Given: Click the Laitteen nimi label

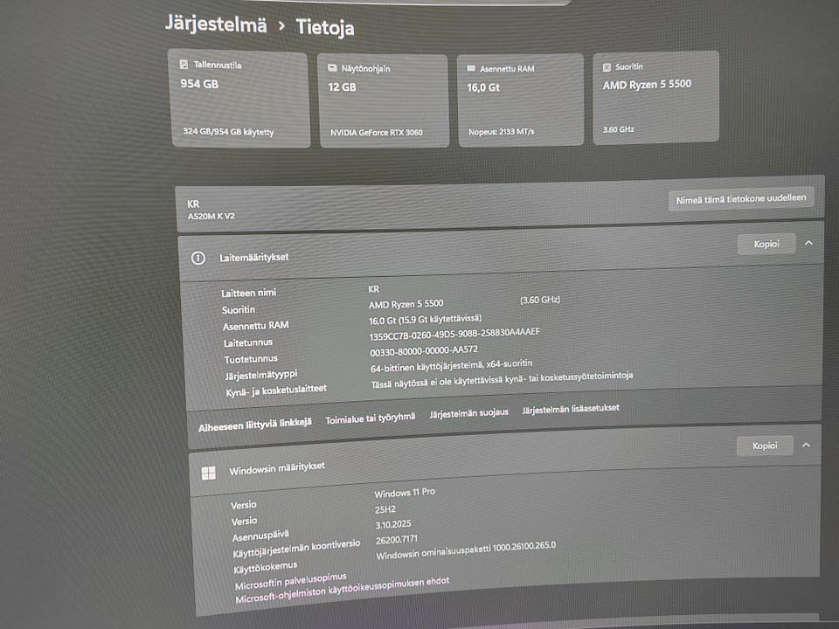Looking at the screenshot, I should [249, 293].
